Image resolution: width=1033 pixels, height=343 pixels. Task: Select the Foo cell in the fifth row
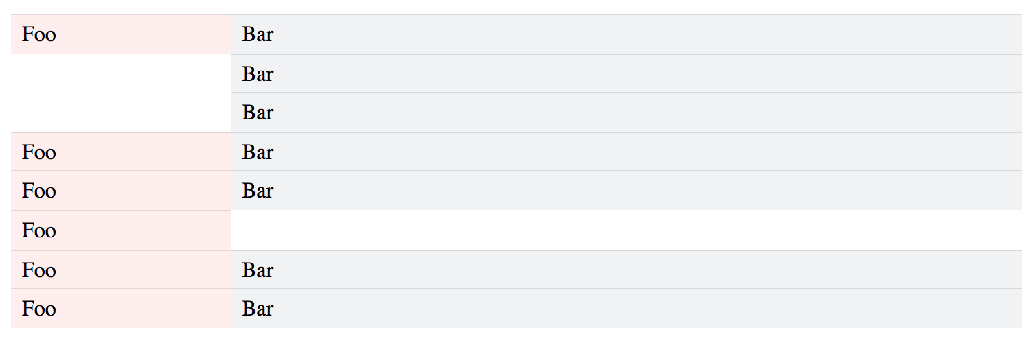[x=121, y=191]
